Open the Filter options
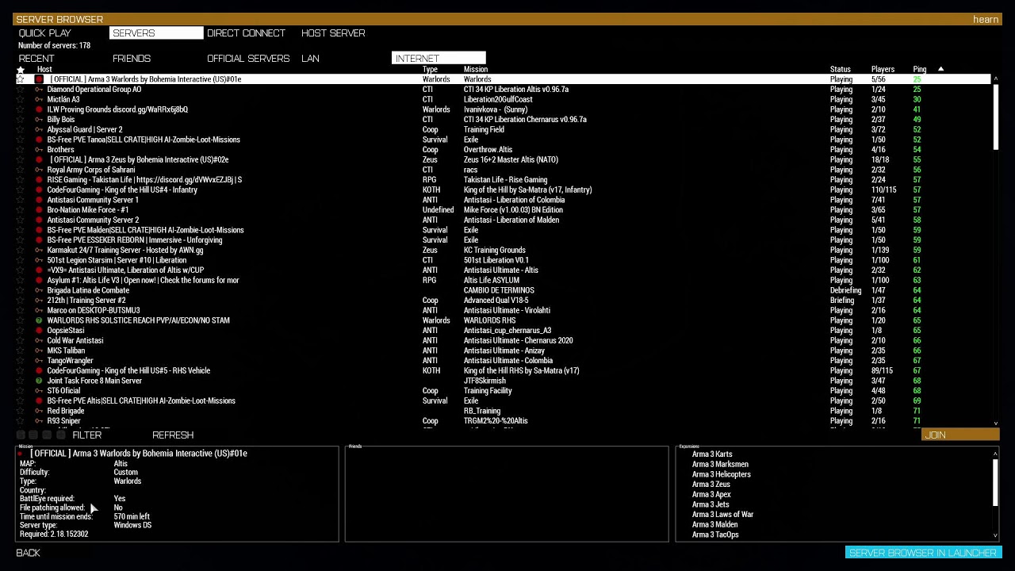 (87, 435)
